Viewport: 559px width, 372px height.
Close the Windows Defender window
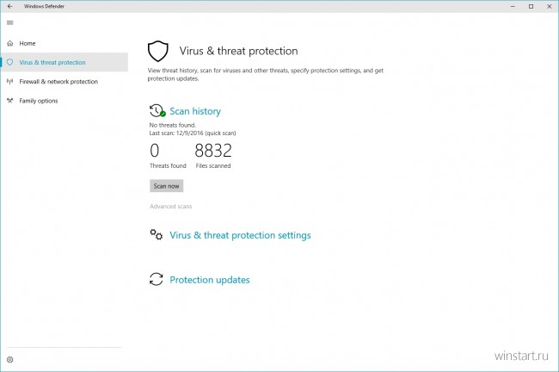tap(550, 6)
